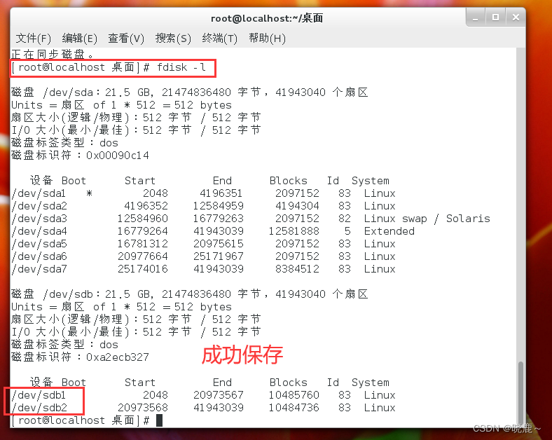Click the Start value 16779264 on sda4 row

[143, 231]
